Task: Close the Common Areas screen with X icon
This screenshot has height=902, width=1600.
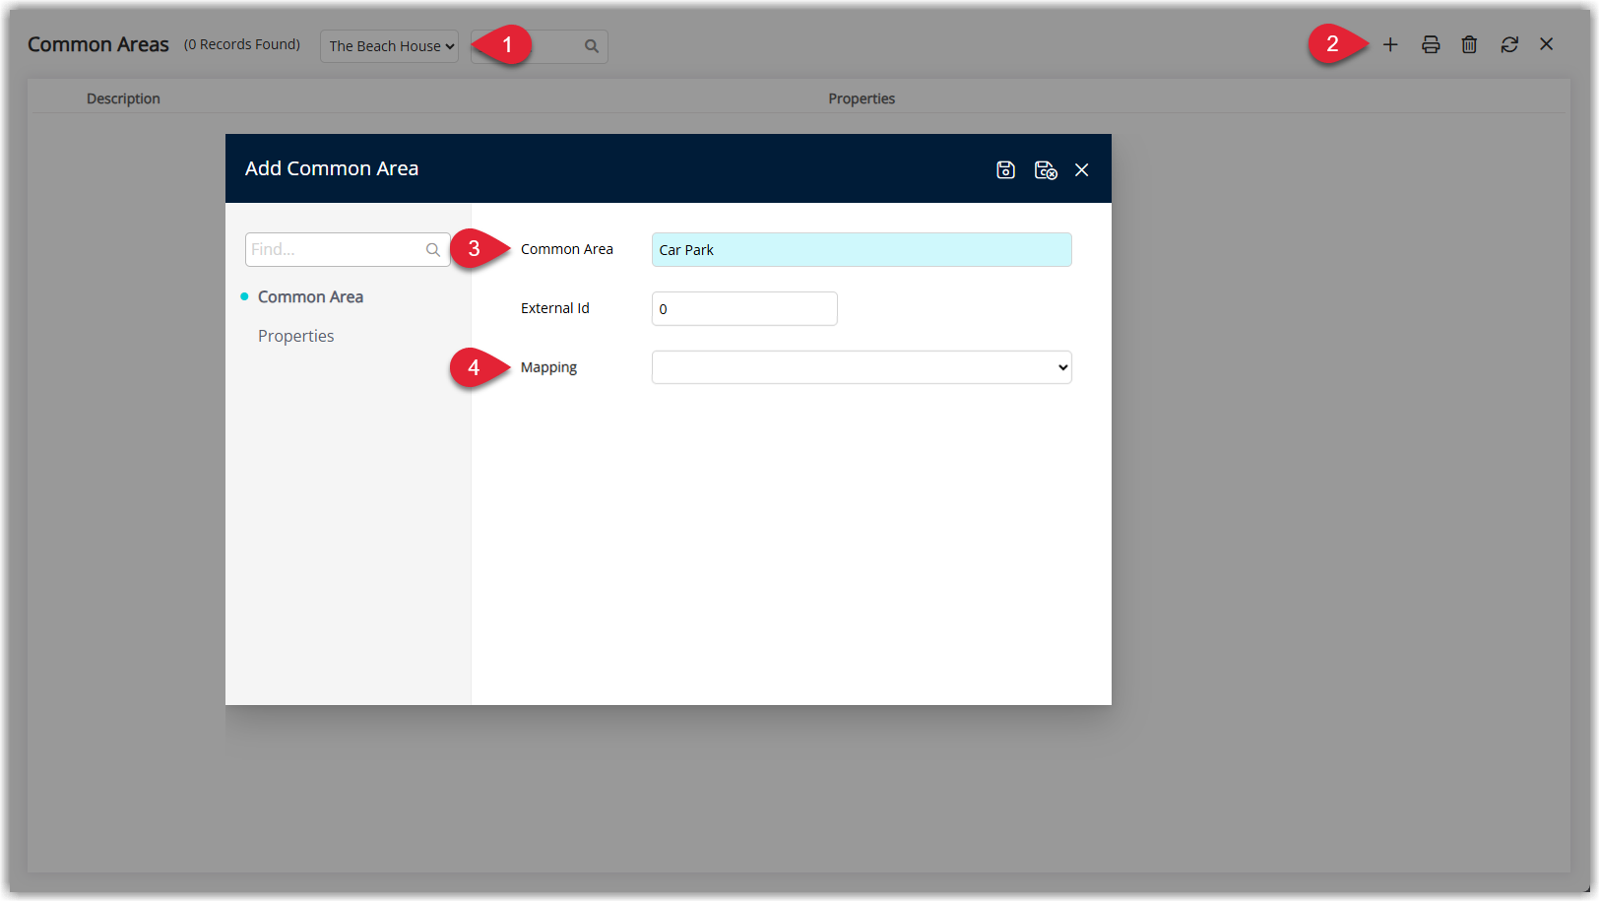Action: coord(1547,44)
